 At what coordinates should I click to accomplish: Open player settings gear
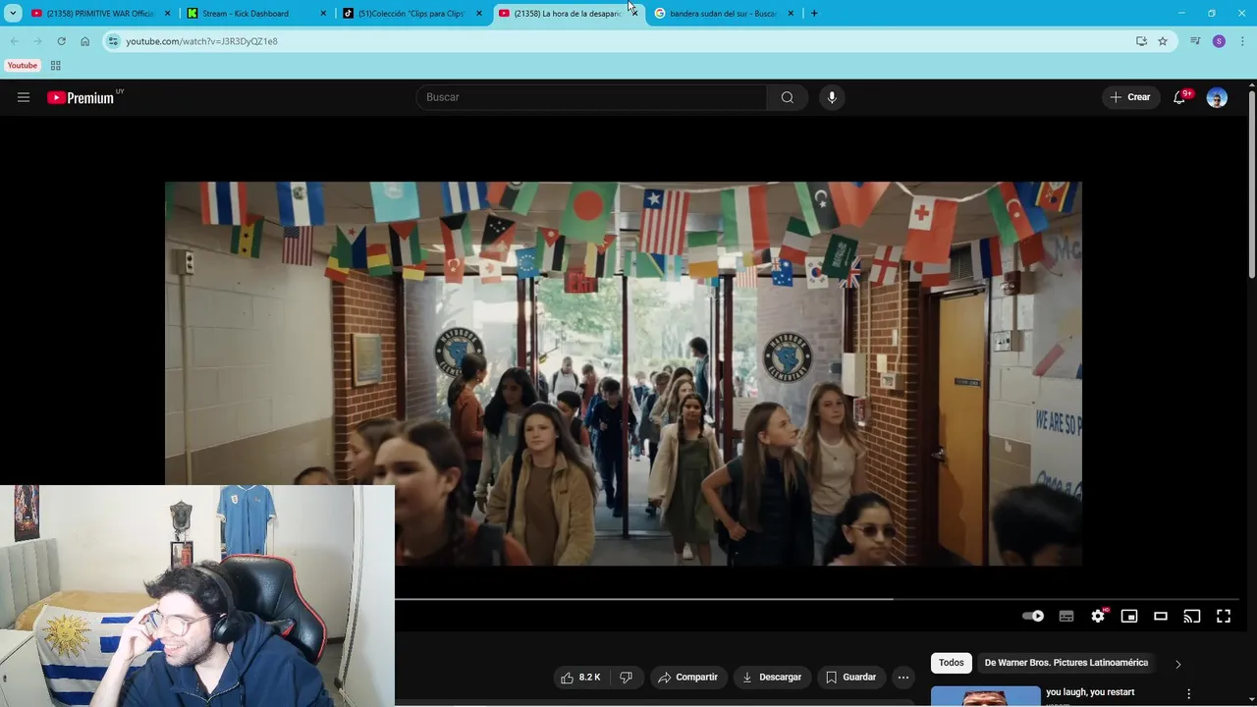(1098, 616)
